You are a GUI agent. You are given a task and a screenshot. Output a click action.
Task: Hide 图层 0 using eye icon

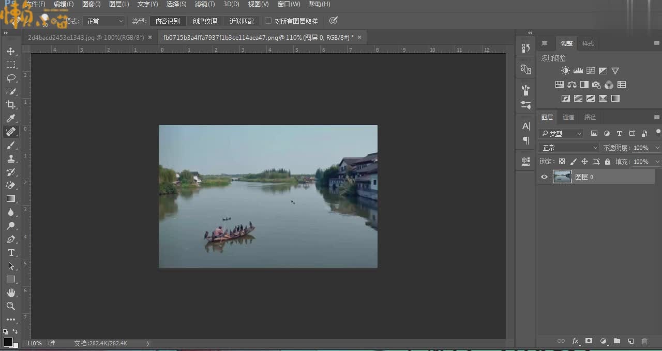tap(544, 177)
